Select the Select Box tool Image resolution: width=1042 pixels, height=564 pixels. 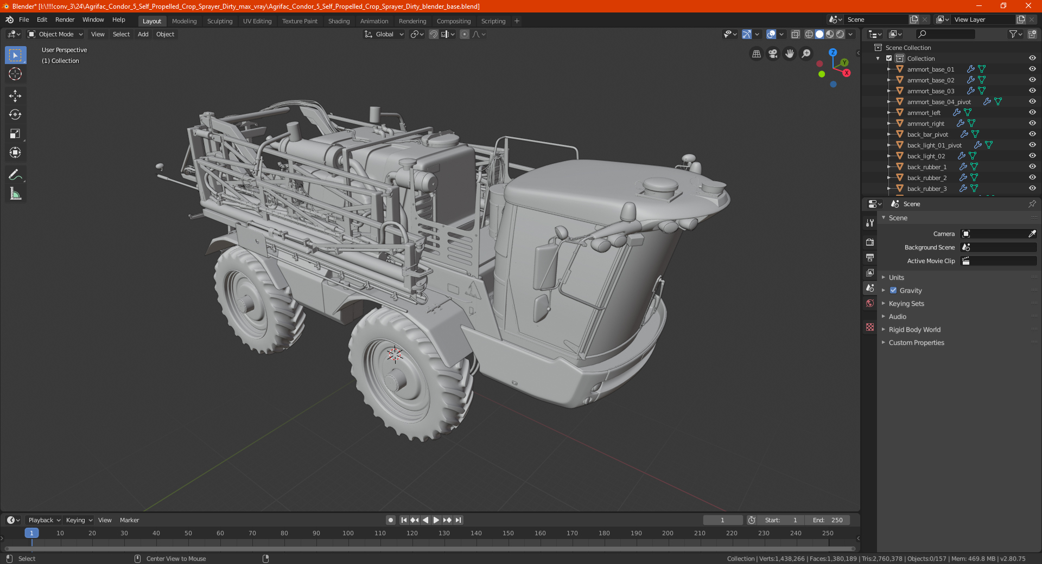click(x=15, y=55)
